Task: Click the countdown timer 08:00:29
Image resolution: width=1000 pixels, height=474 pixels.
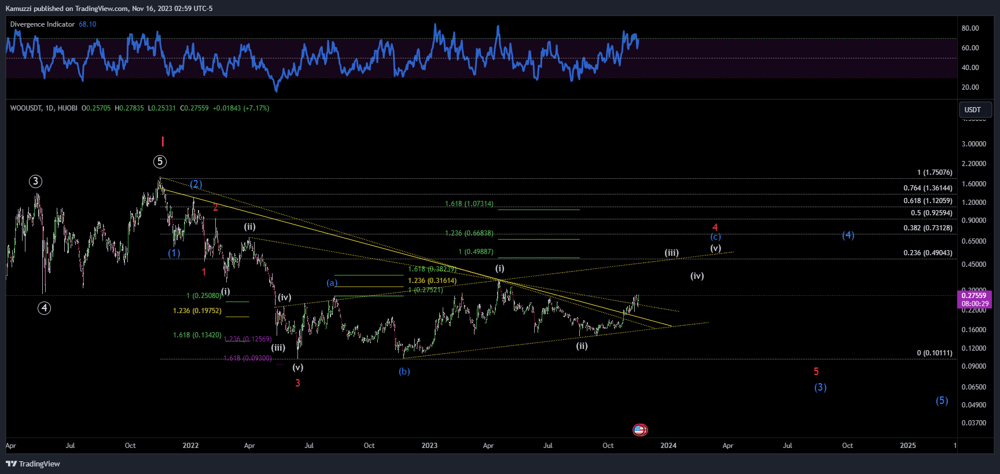Action: point(975,304)
